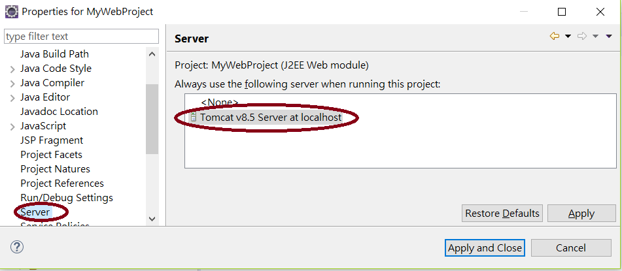This screenshot has width=622, height=271.
Task: Select the <None> server option
Action: point(220,103)
